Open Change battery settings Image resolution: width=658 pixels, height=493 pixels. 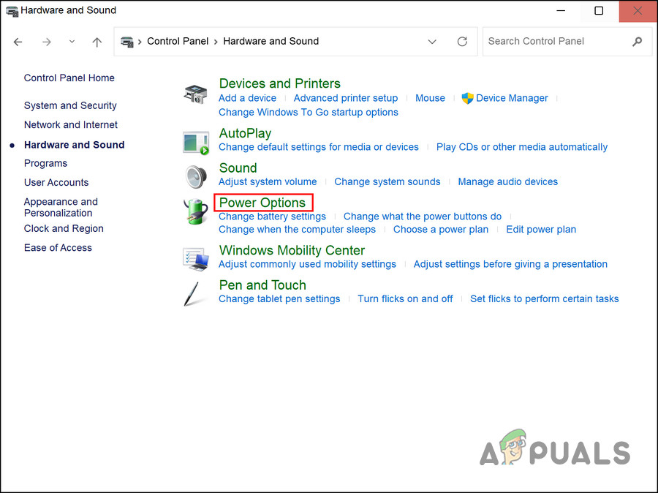click(271, 217)
